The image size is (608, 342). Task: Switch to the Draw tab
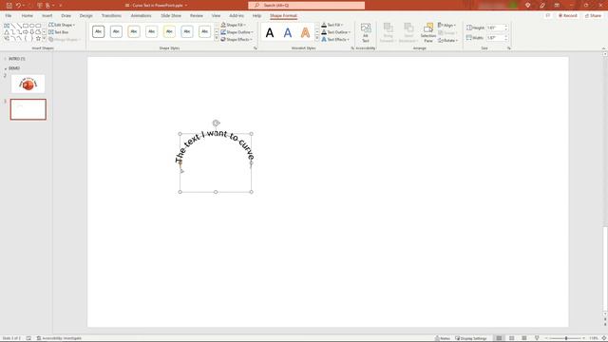pyautogui.click(x=66, y=15)
